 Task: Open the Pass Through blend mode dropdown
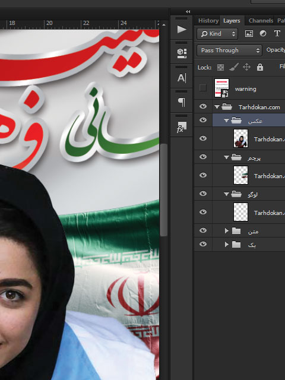click(x=229, y=50)
